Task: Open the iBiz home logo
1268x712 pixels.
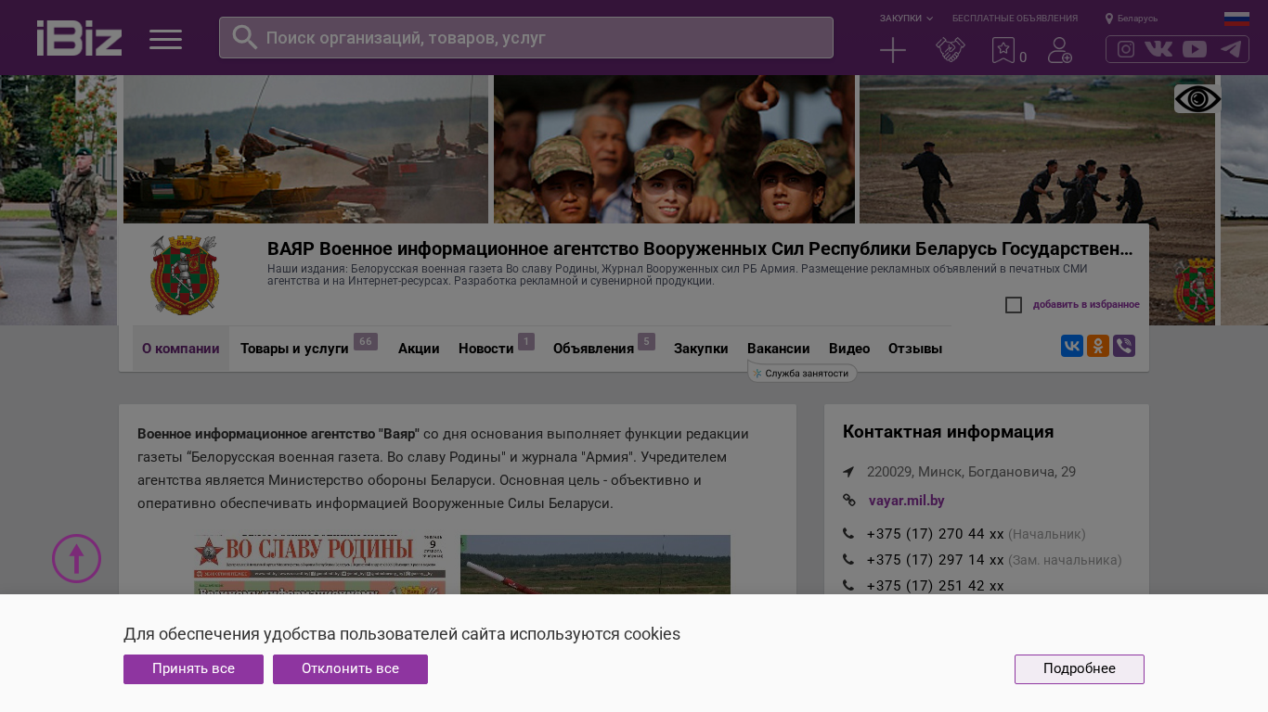Action: [79, 38]
